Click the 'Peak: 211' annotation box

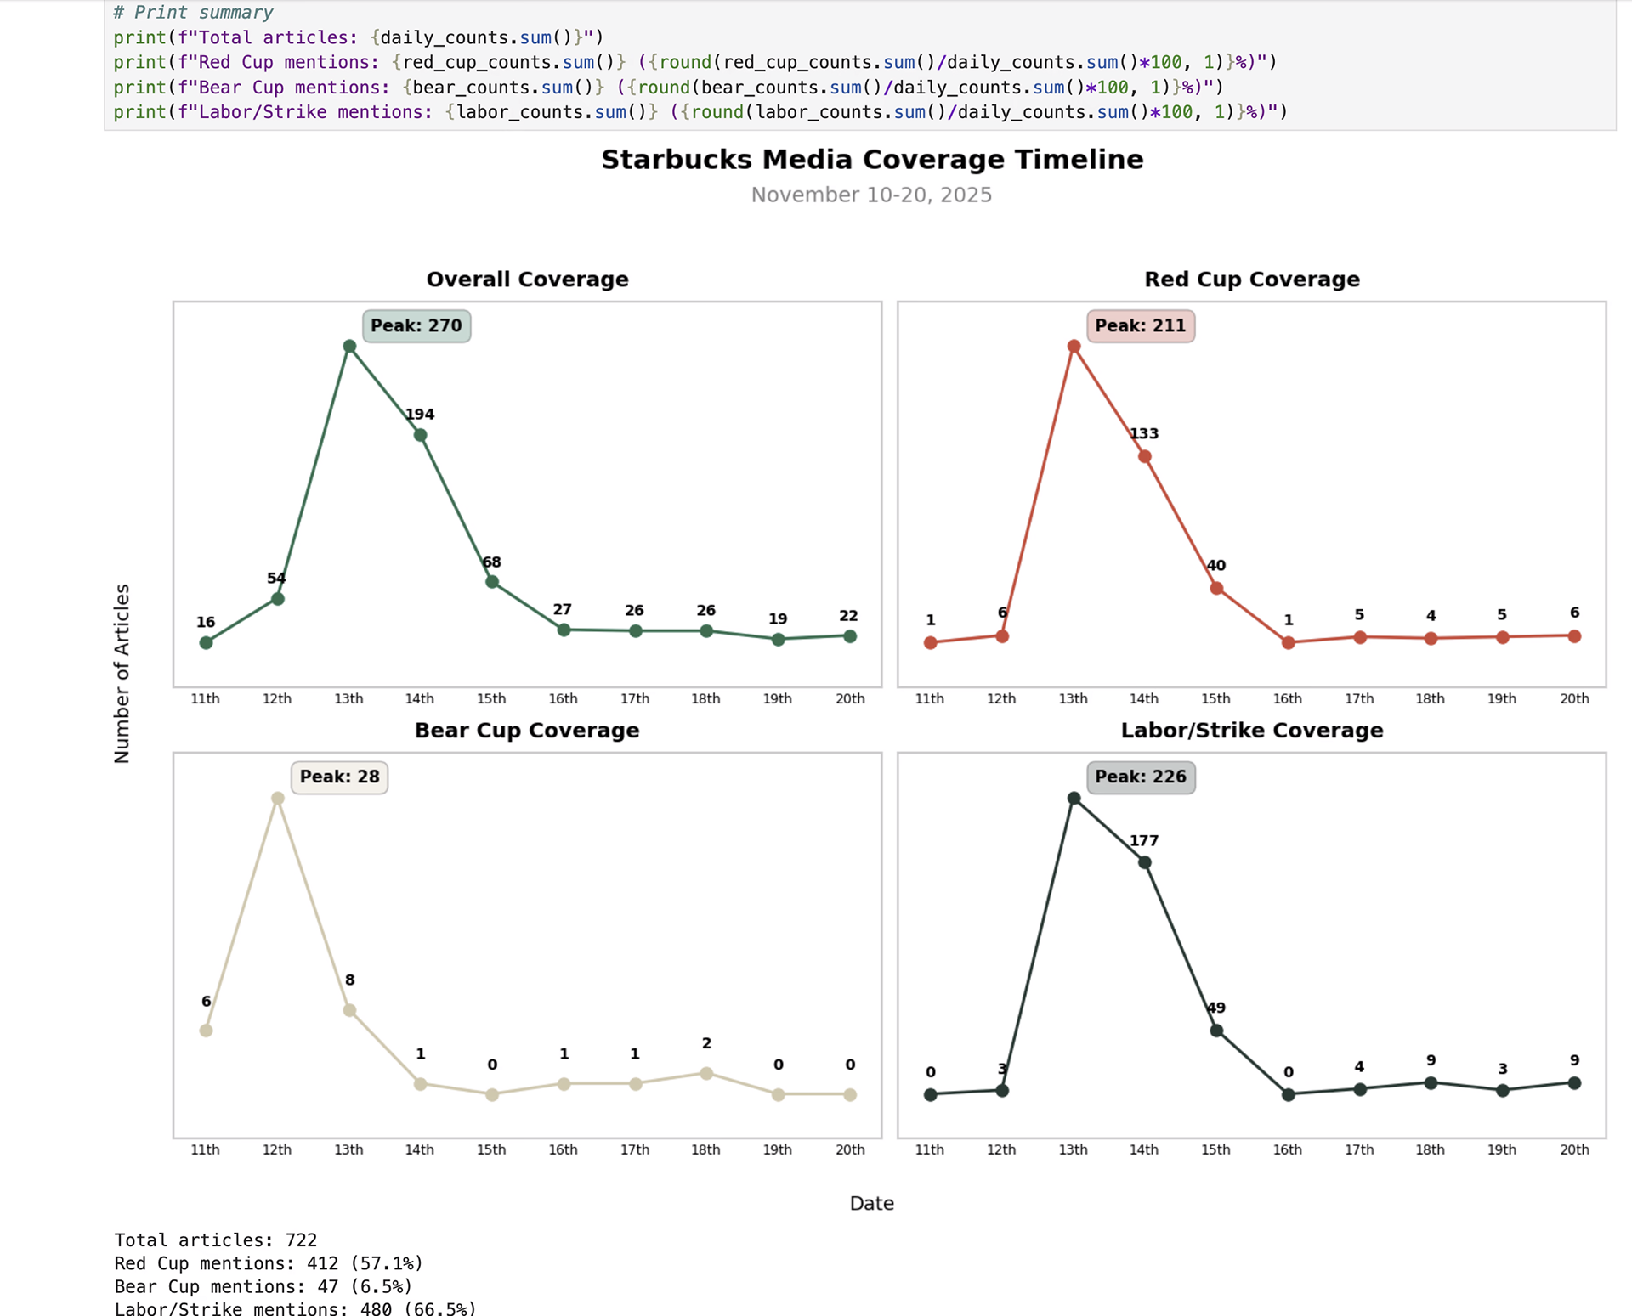click(x=1141, y=325)
